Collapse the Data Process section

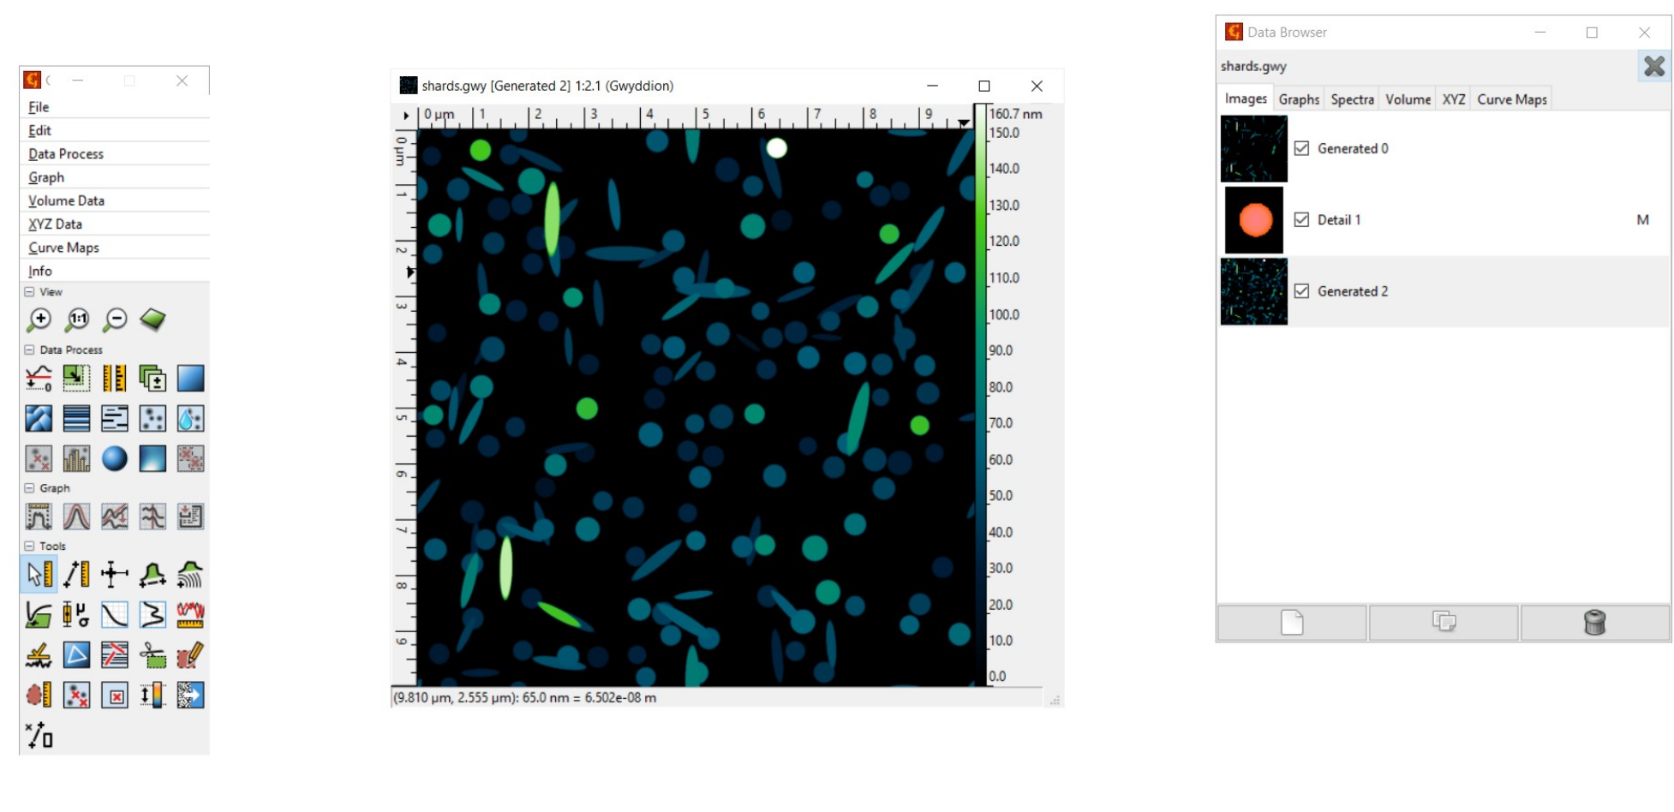coord(29,350)
